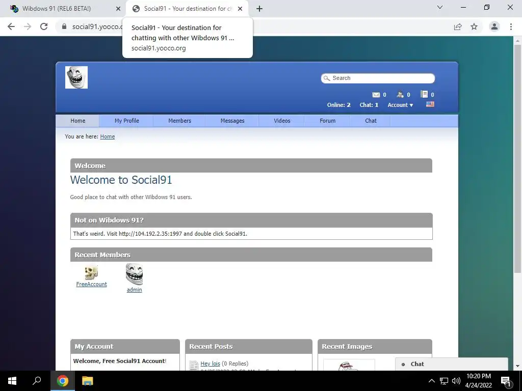Open the Hey lois forum post
The width and height of the screenshot is (522, 391).
[x=210, y=364]
